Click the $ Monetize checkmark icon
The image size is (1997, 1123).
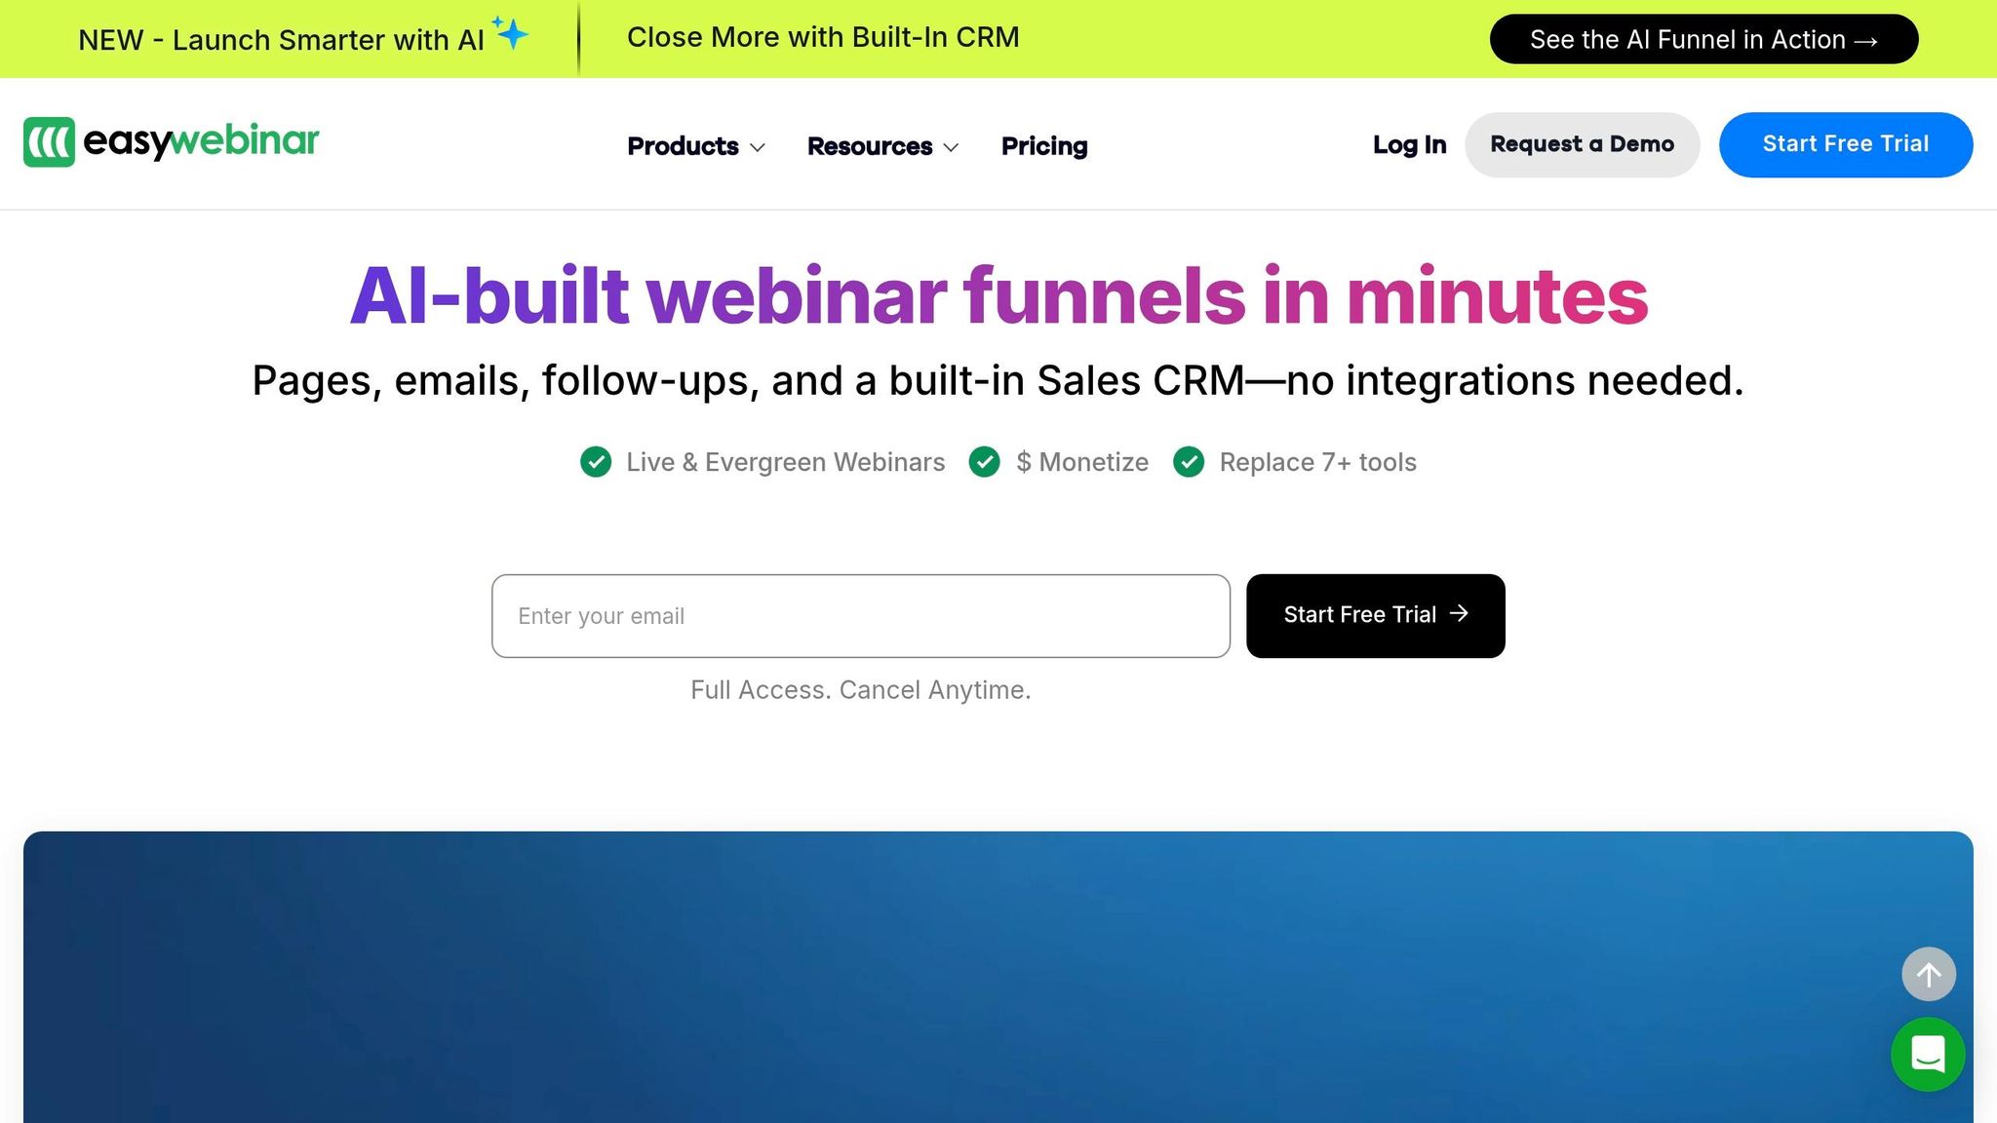tap(985, 462)
